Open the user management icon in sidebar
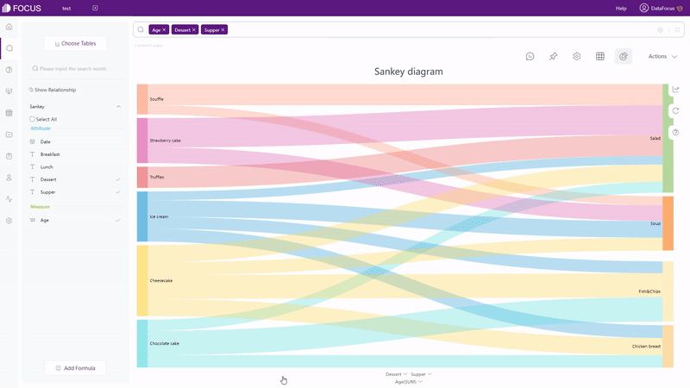 pos(9,178)
